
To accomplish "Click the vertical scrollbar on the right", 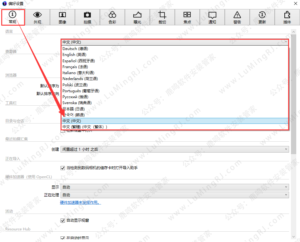I will (293, 94).
